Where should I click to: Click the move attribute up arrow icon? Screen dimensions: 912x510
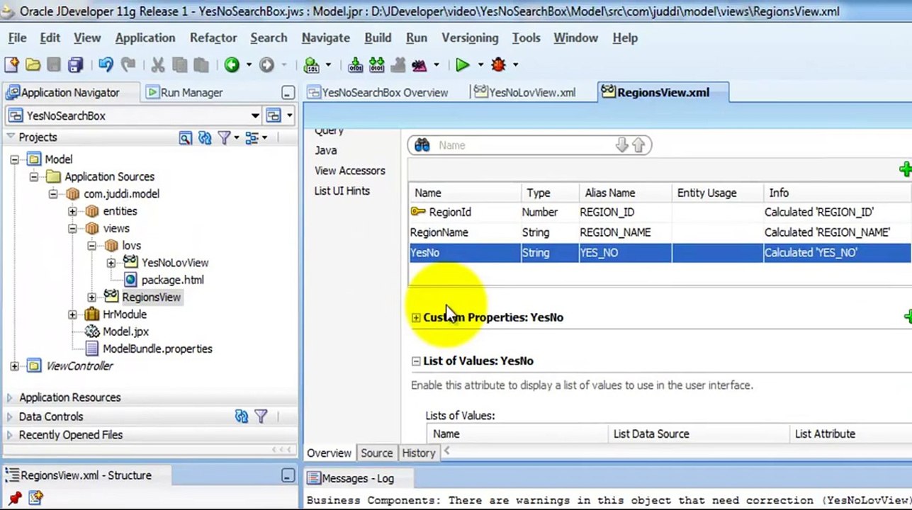click(638, 145)
